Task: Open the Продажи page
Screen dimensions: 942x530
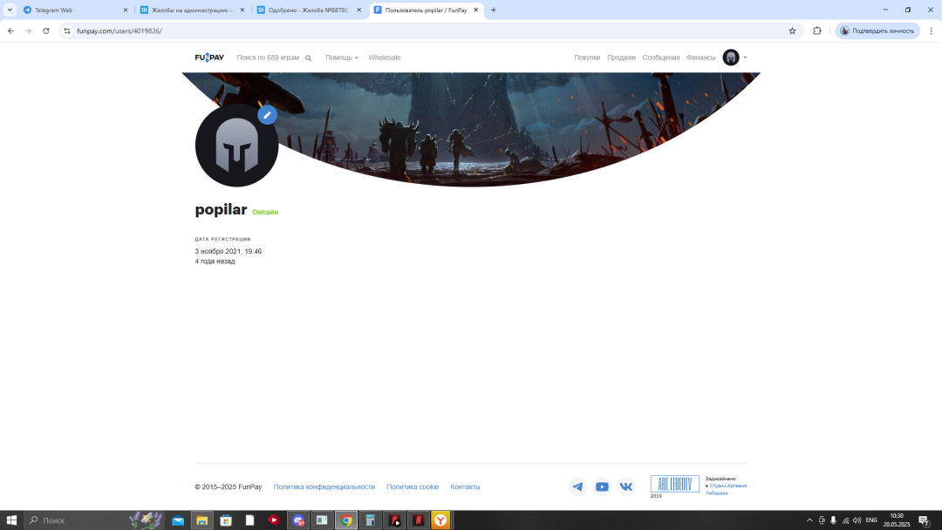Action: [621, 58]
